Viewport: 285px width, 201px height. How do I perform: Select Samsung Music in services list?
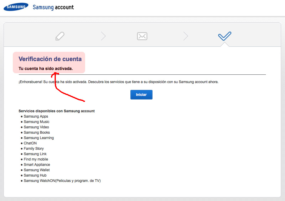coord(36,122)
